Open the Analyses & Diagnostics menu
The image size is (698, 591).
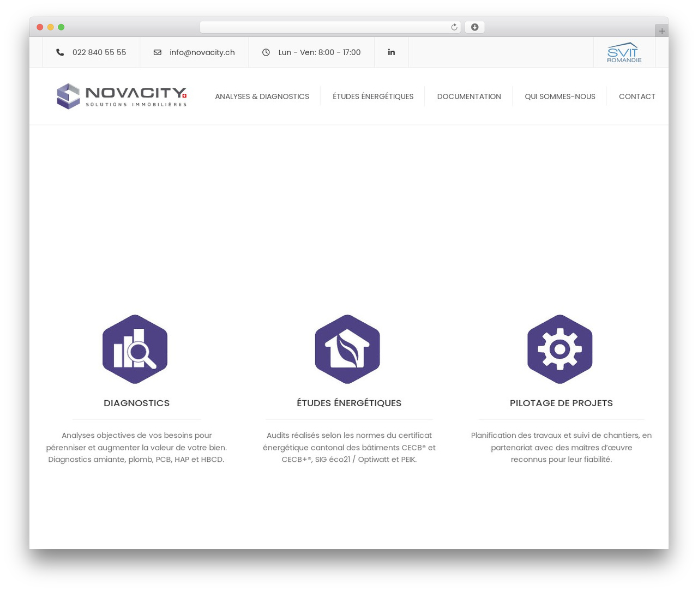(262, 97)
